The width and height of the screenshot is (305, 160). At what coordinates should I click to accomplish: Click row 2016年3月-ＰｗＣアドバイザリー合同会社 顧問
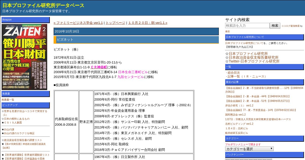coord(130,150)
